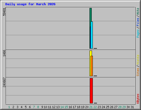Viewport: 141px width, 110px height.
Task: Click the small day 22 mark in KBytes chart
Action: (95, 103)
